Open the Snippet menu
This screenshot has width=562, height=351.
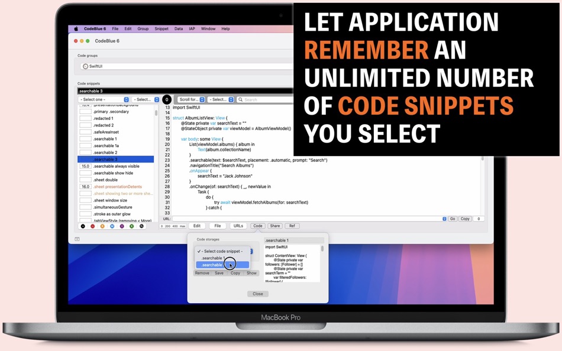pos(162,28)
